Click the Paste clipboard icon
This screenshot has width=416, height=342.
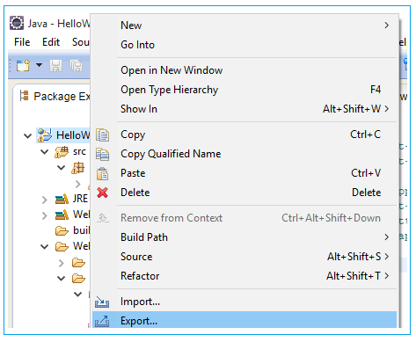(103, 173)
